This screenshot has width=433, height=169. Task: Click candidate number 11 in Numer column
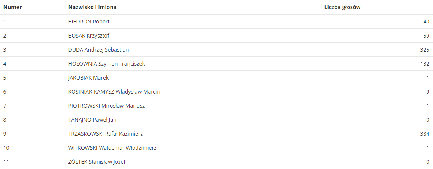click(x=6, y=162)
